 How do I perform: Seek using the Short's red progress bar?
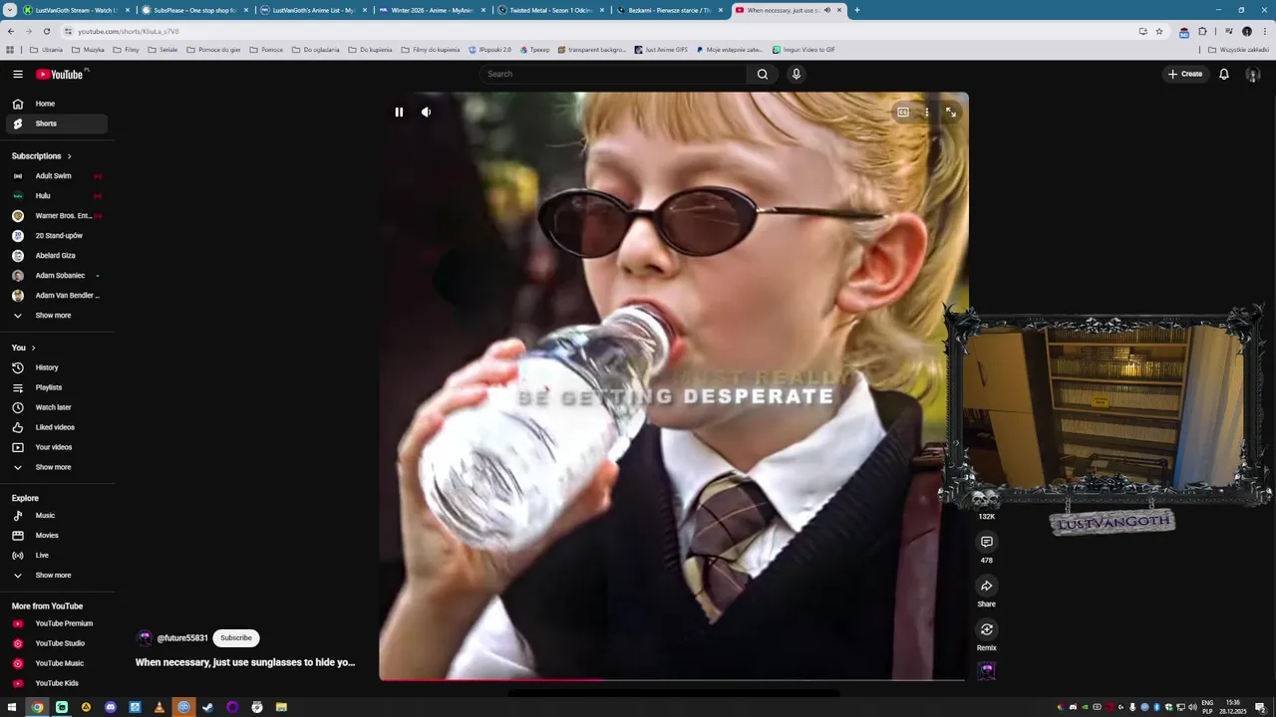[x=673, y=680]
